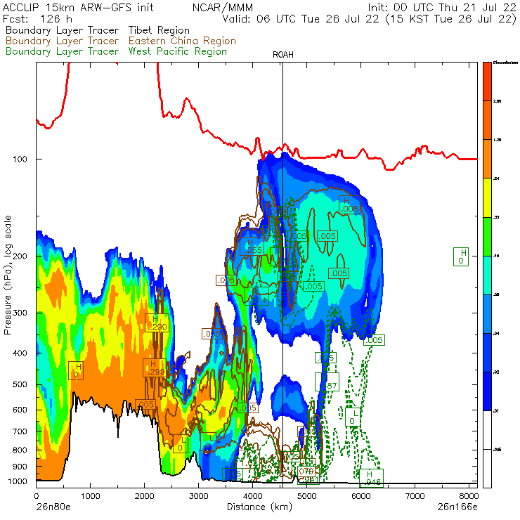Click the 'Valid: 06 UTC Tue 26 Jul 22' text

301,18
